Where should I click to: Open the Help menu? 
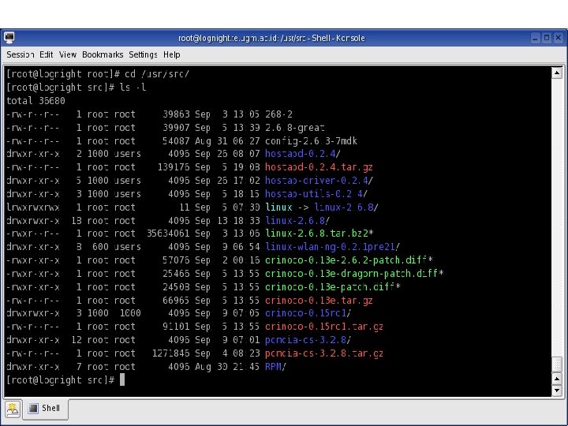point(172,54)
